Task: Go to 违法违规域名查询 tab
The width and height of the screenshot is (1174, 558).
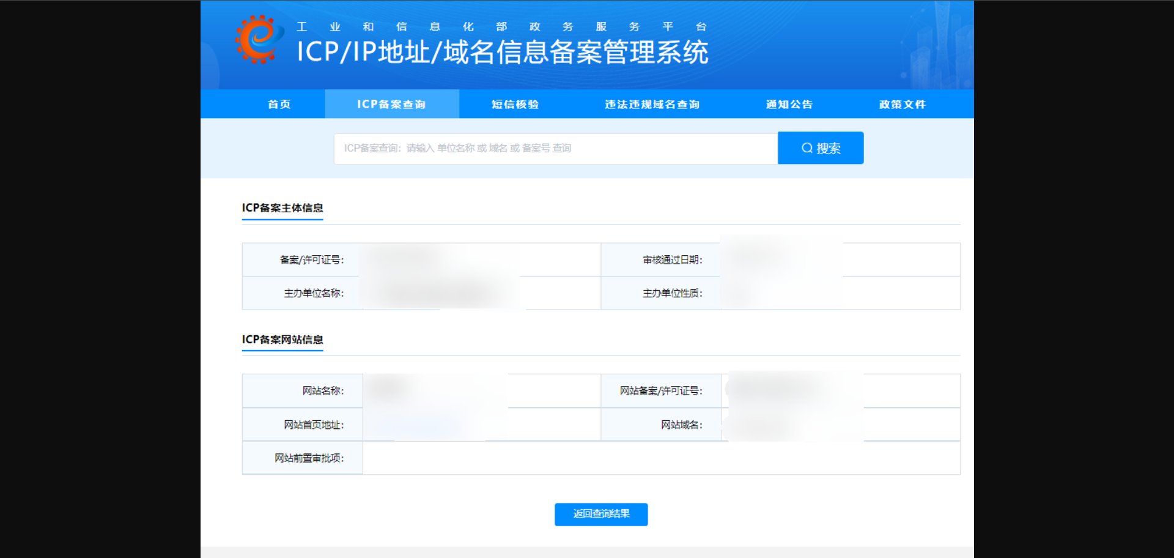Action: (652, 105)
